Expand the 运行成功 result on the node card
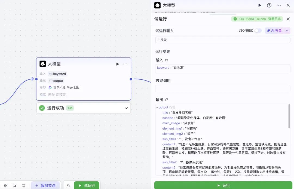 126,108
